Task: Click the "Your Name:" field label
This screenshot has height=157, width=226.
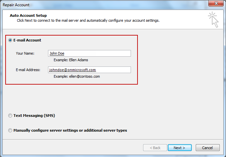Action: click(x=25, y=53)
